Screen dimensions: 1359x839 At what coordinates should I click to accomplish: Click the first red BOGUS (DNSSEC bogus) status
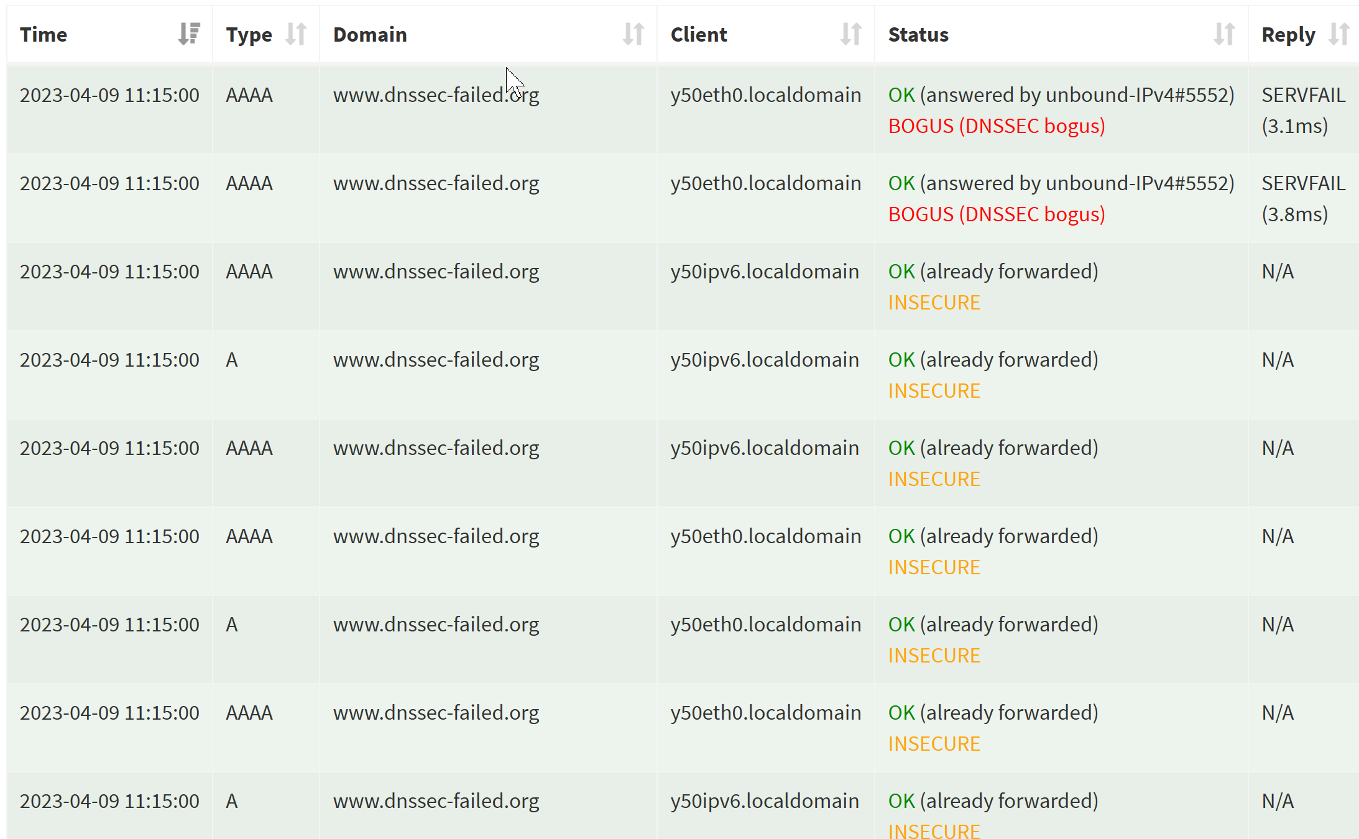996,126
